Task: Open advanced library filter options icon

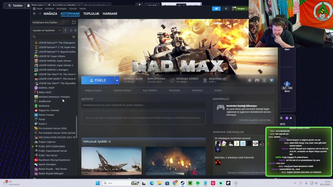Action: pos(74,37)
